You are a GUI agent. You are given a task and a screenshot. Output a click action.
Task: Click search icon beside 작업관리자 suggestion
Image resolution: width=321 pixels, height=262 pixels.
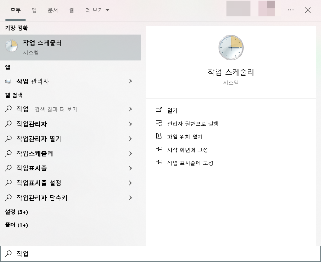tap(8, 124)
